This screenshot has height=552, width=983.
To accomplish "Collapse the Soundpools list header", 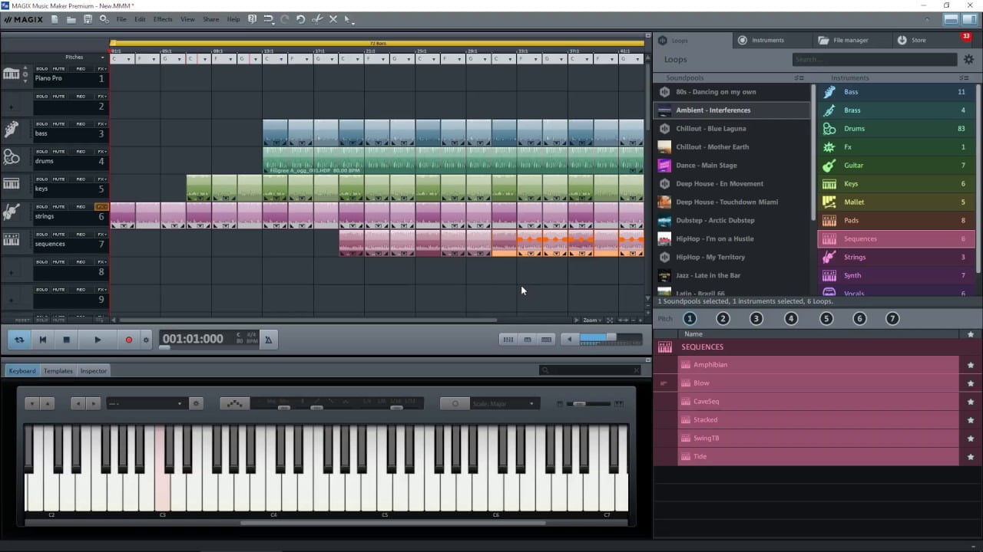I will click(x=799, y=78).
